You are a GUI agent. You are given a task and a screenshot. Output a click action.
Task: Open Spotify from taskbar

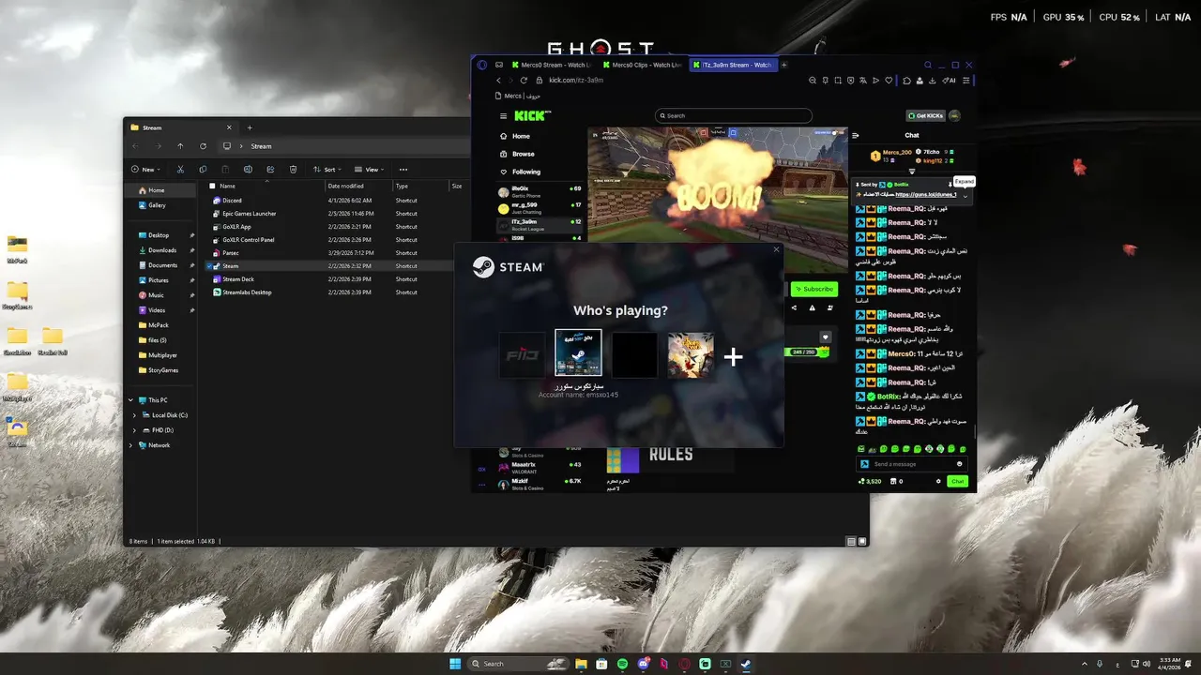(x=622, y=664)
